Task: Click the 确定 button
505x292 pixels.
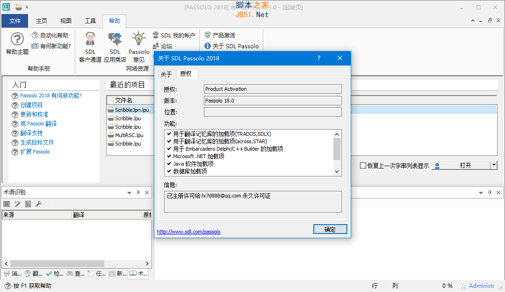Action: [x=330, y=229]
